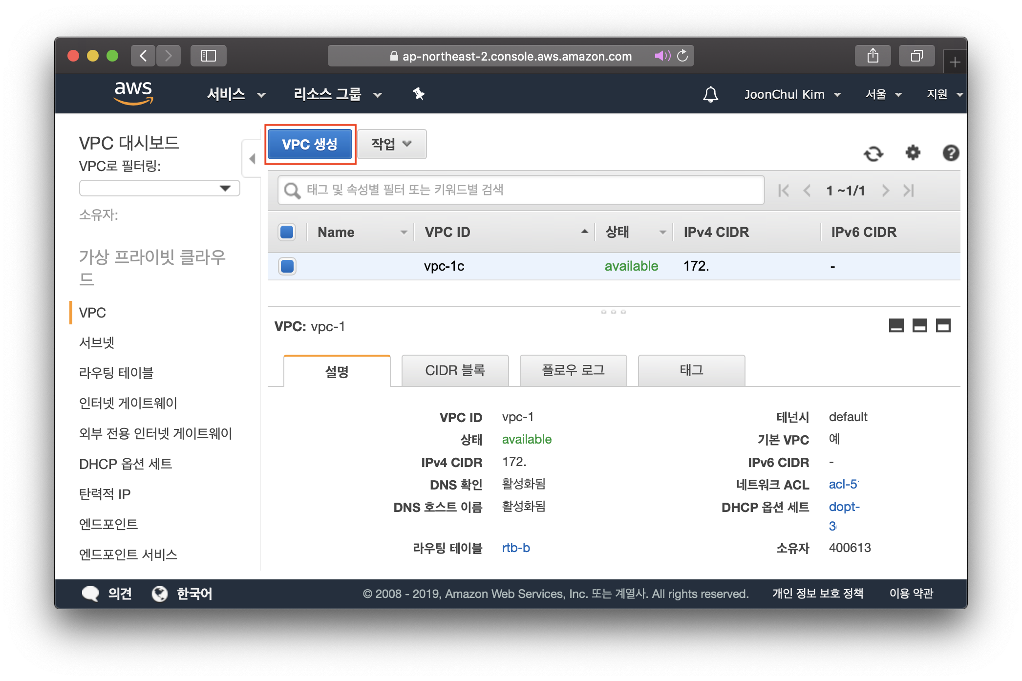Switch to the CIDR 블록 tab

coord(455,371)
